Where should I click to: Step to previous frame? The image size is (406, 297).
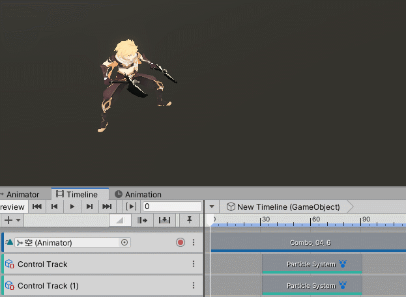click(54, 206)
